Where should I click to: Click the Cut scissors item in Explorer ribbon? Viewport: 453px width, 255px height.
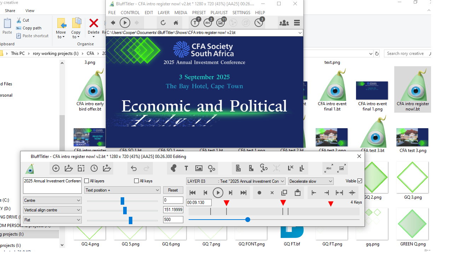pos(23,20)
